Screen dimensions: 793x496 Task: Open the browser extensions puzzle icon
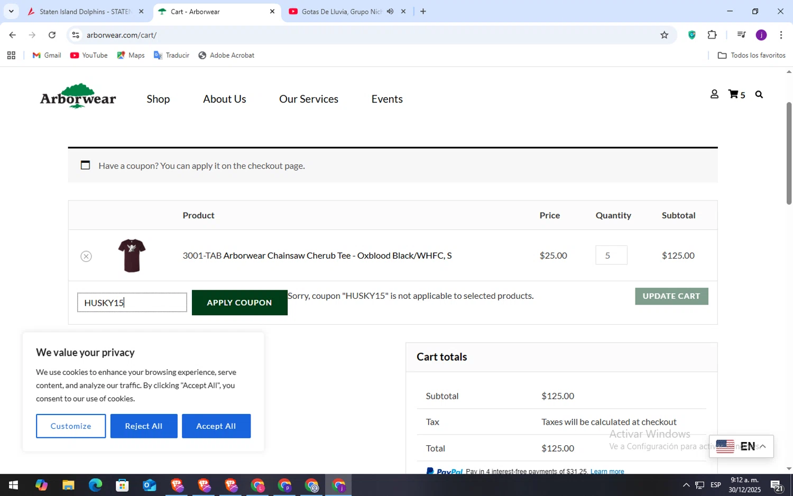[x=712, y=35]
